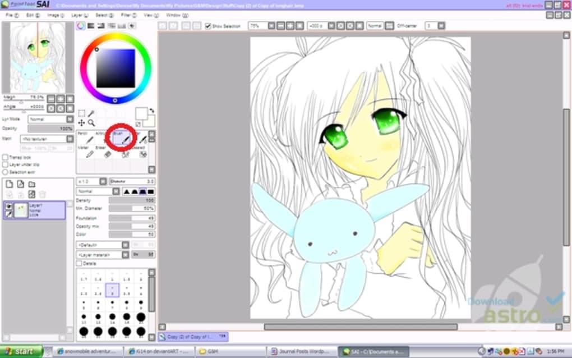Open the Image menu

(x=56, y=15)
